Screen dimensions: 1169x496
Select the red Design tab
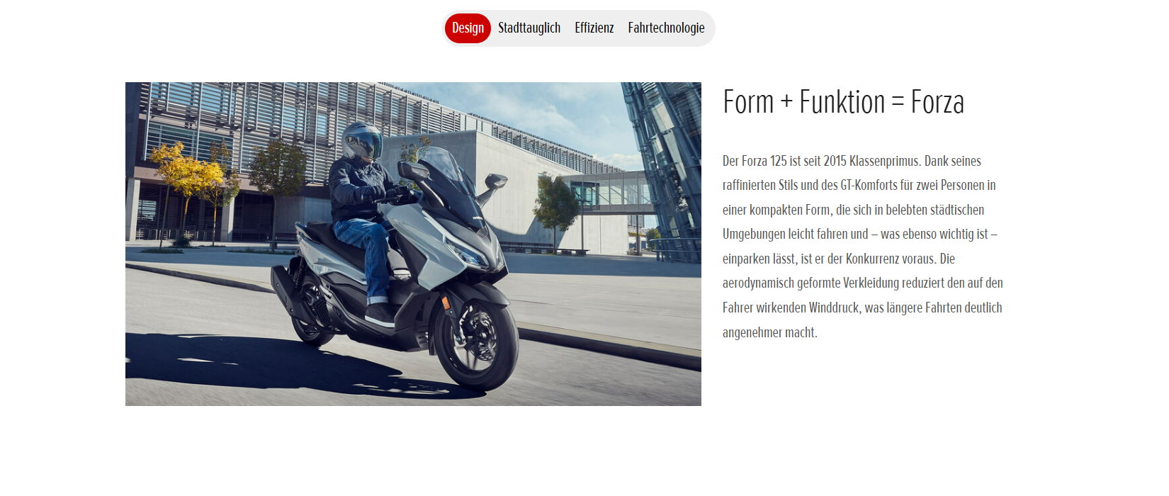click(x=468, y=28)
